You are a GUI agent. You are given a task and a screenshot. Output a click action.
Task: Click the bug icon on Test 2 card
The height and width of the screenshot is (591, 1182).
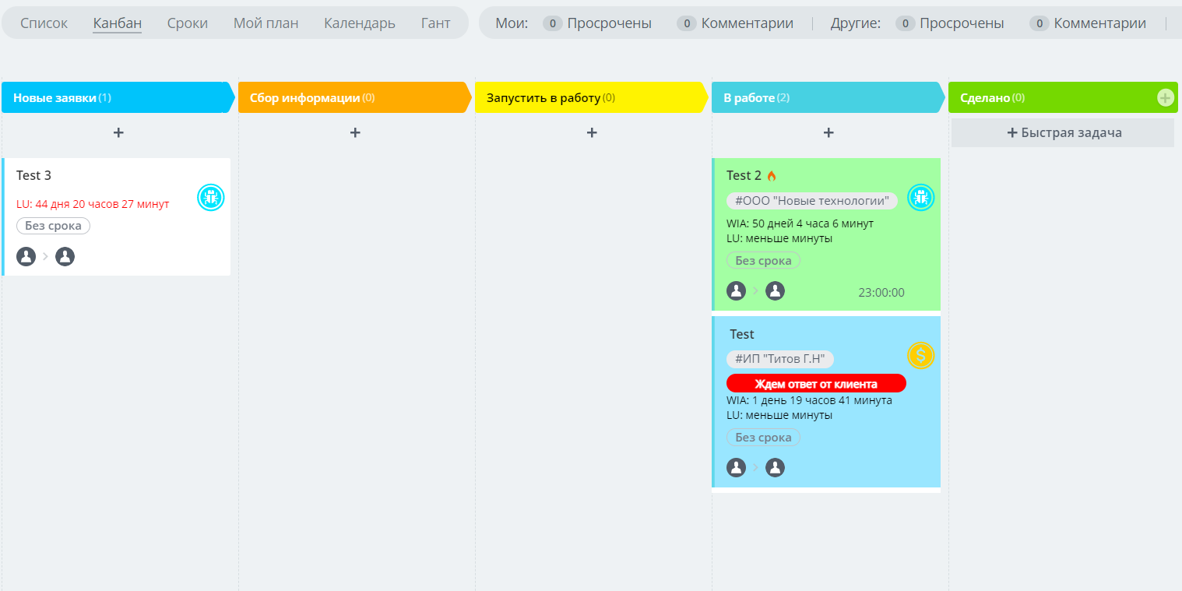(x=920, y=197)
